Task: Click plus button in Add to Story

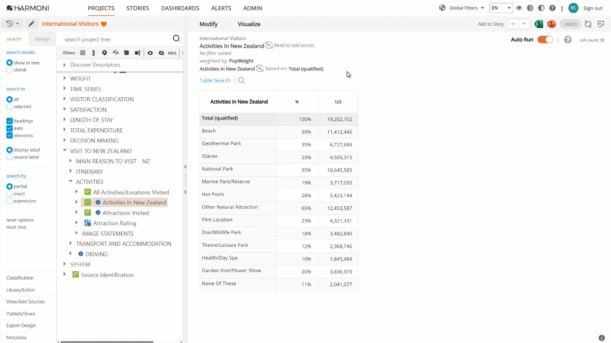Action: coord(513,24)
